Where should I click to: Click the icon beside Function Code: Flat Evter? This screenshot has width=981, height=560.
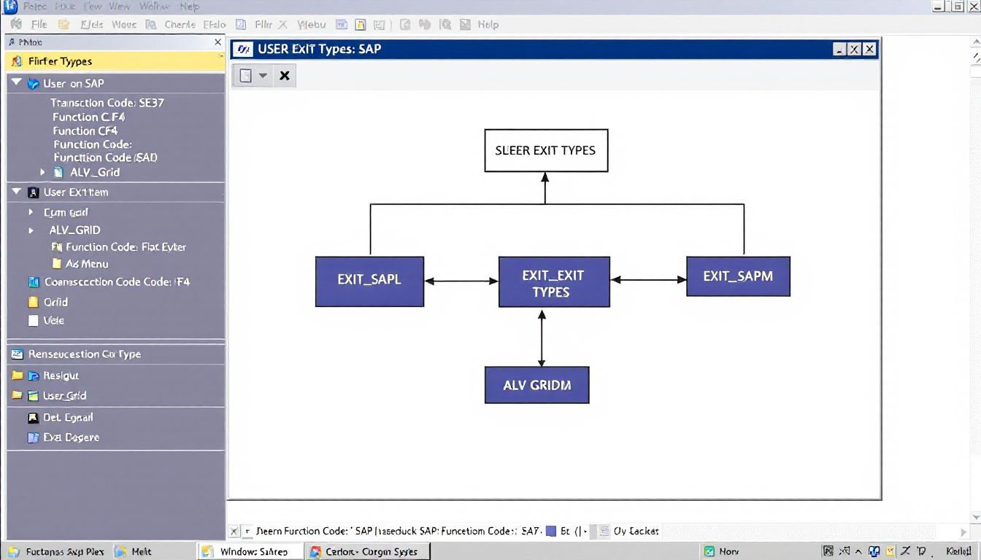click(57, 247)
